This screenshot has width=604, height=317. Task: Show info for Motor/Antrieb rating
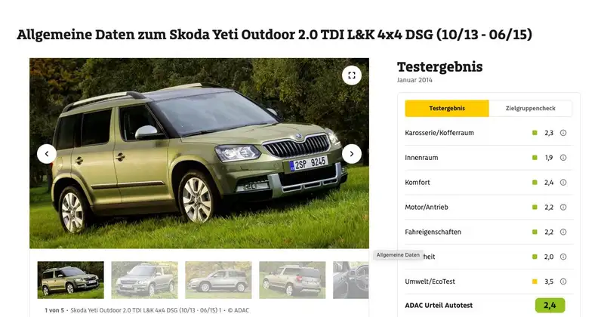pyautogui.click(x=562, y=208)
